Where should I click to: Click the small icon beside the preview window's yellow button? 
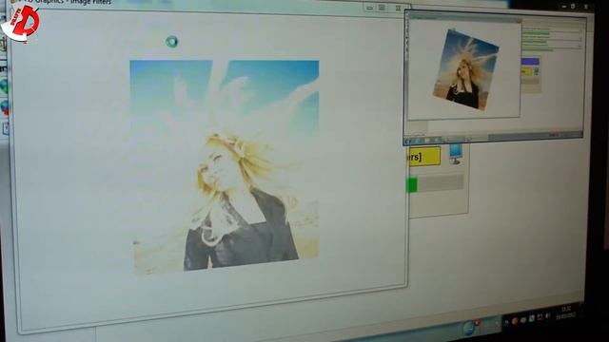pos(537,71)
